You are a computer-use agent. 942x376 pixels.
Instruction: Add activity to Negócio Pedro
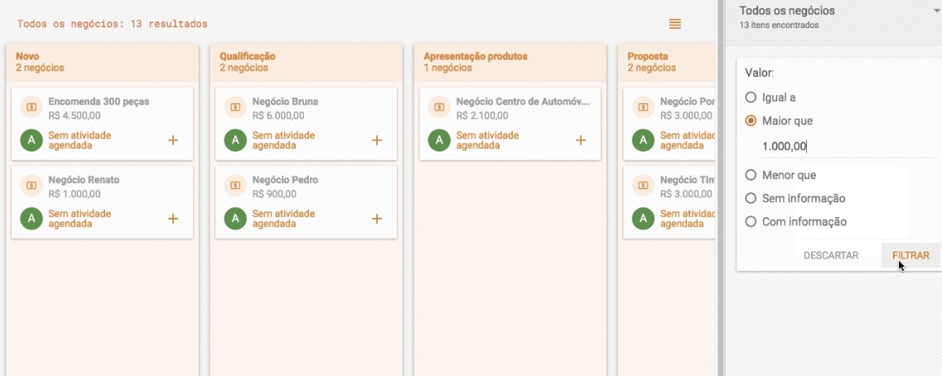pos(377,219)
